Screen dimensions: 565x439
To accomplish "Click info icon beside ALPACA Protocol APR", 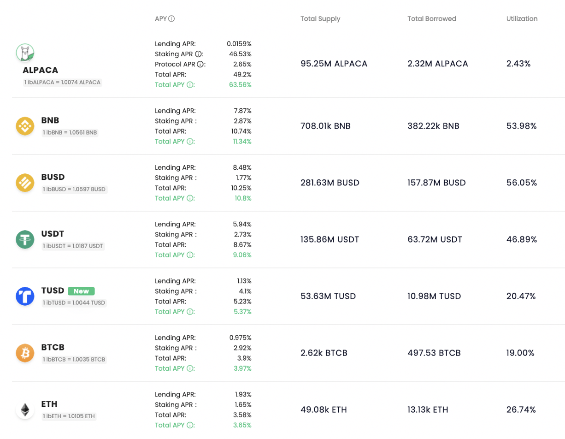I will [200, 64].
